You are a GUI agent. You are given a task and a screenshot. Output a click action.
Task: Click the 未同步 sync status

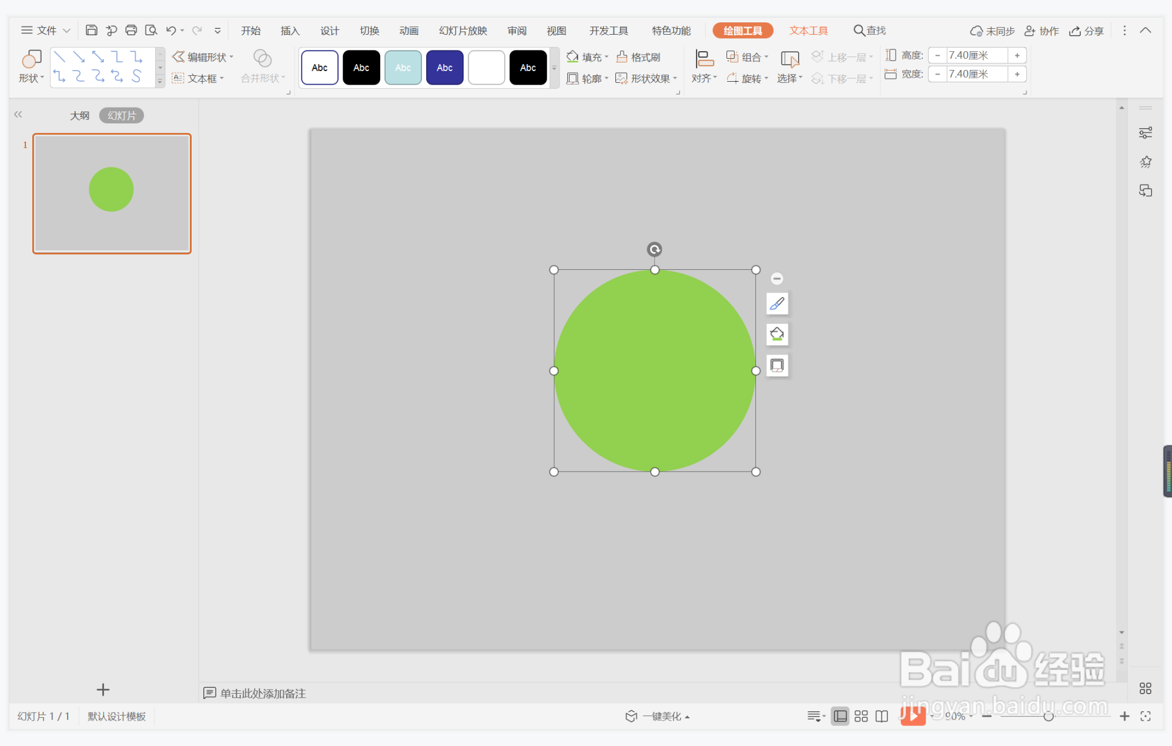[x=993, y=31]
